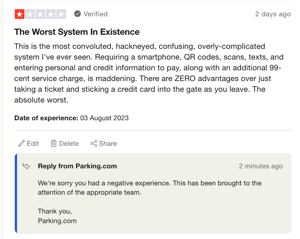300x239 pixels.
Task: Click the Reply from Parking.com heading
Action: pyautogui.click(x=77, y=166)
